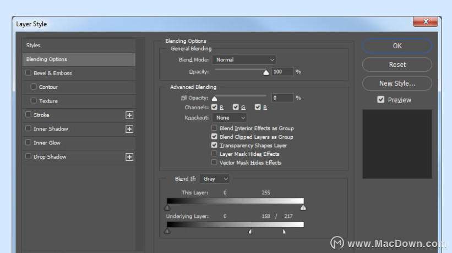This screenshot has width=452, height=253.
Task: Enable Bevel & Emboss checkbox
Action: tap(28, 73)
